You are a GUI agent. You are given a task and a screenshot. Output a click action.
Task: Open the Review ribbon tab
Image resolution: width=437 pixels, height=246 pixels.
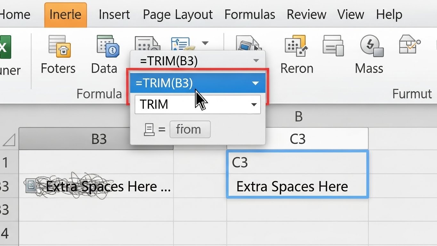(306, 15)
